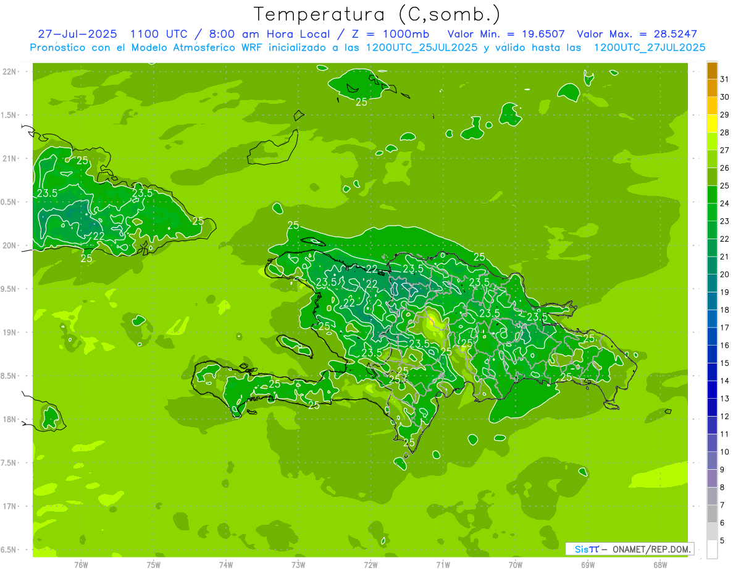Click the '68W' longitude axis label
Viewport: 741px width, 573px height.
pyautogui.click(x=660, y=564)
